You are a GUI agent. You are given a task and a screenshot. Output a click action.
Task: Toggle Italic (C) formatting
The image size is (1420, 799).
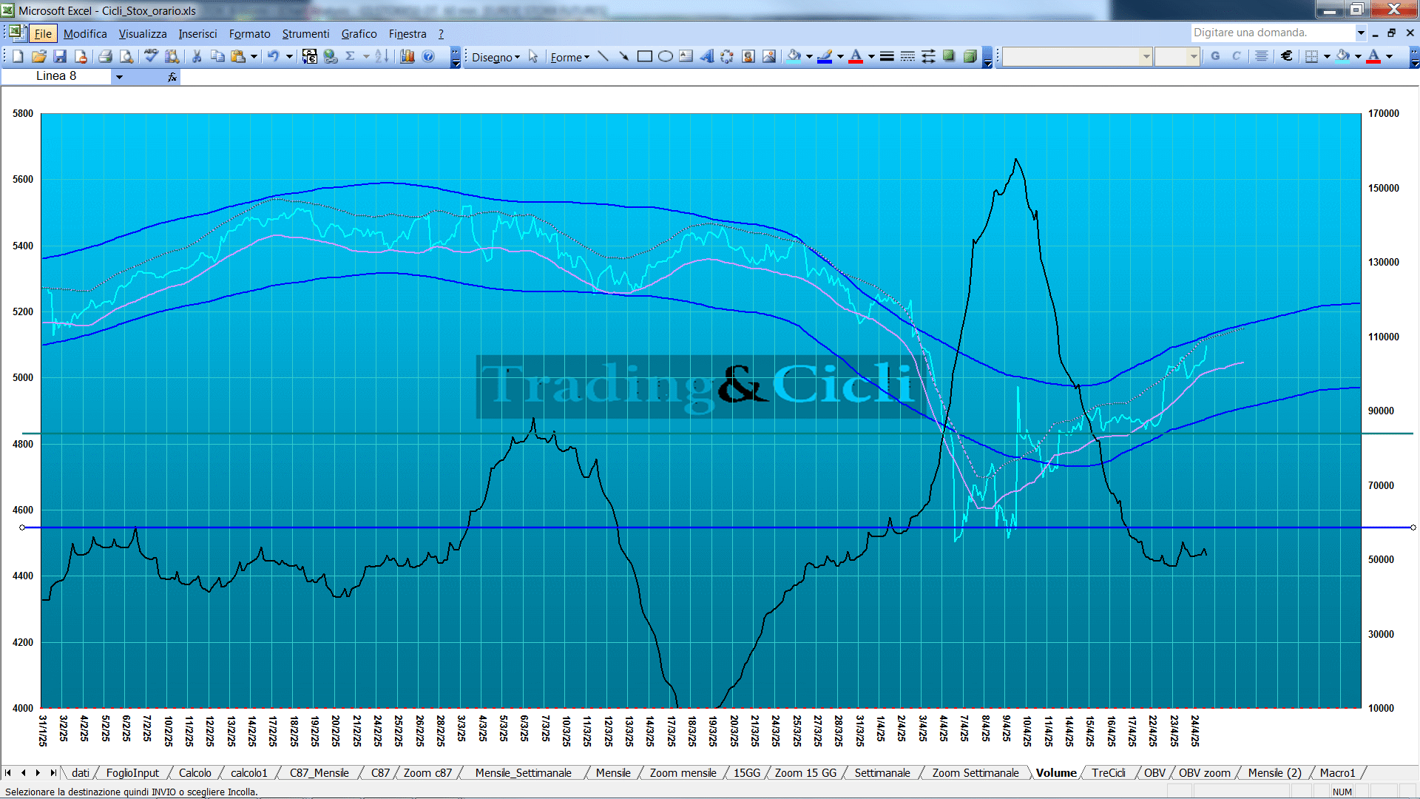1236,56
